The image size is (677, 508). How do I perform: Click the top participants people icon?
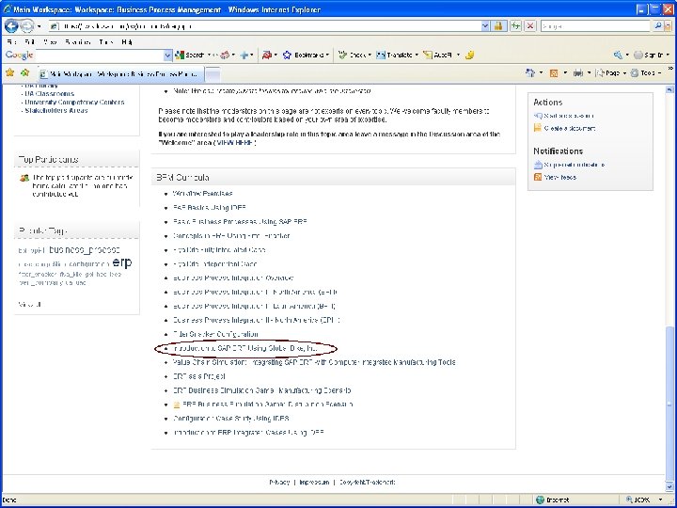(x=24, y=178)
